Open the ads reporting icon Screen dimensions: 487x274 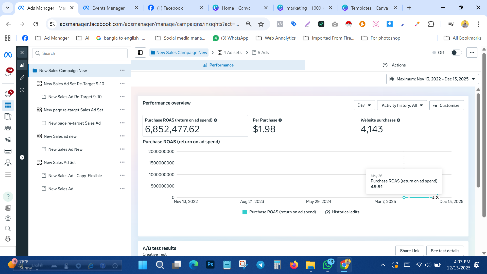tap(8, 117)
